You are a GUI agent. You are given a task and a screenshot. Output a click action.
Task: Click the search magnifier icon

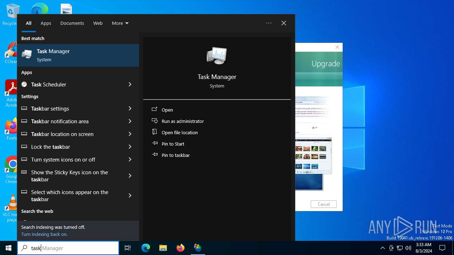pyautogui.click(x=24, y=248)
